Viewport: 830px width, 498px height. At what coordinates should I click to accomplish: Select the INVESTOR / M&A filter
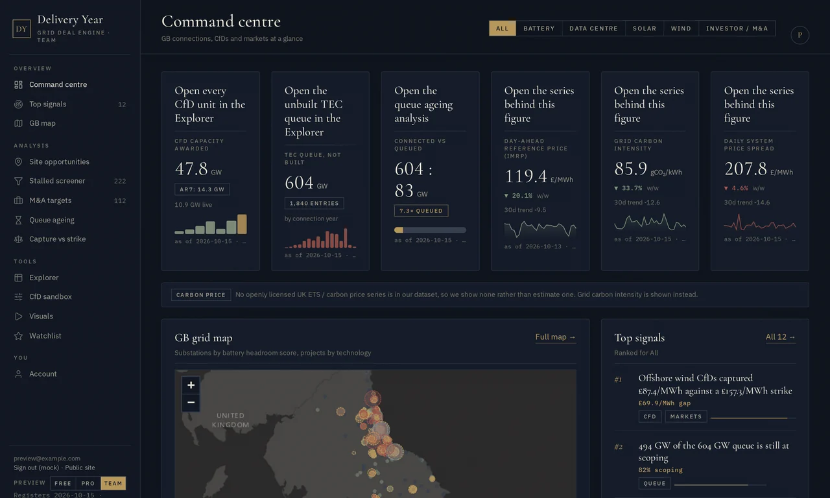737,29
